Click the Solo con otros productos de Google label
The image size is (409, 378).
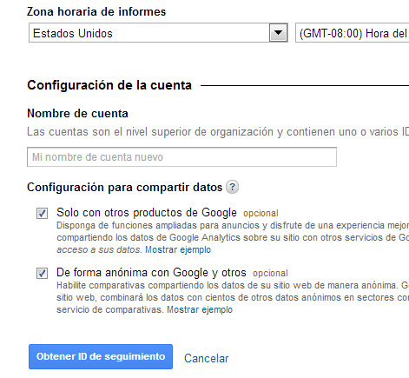[147, 213]
